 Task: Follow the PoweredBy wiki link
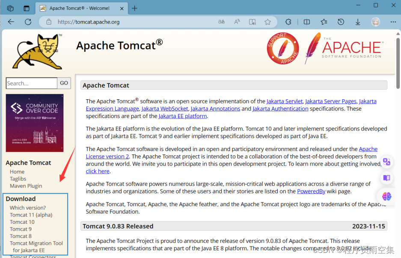[x=311, y=191]
